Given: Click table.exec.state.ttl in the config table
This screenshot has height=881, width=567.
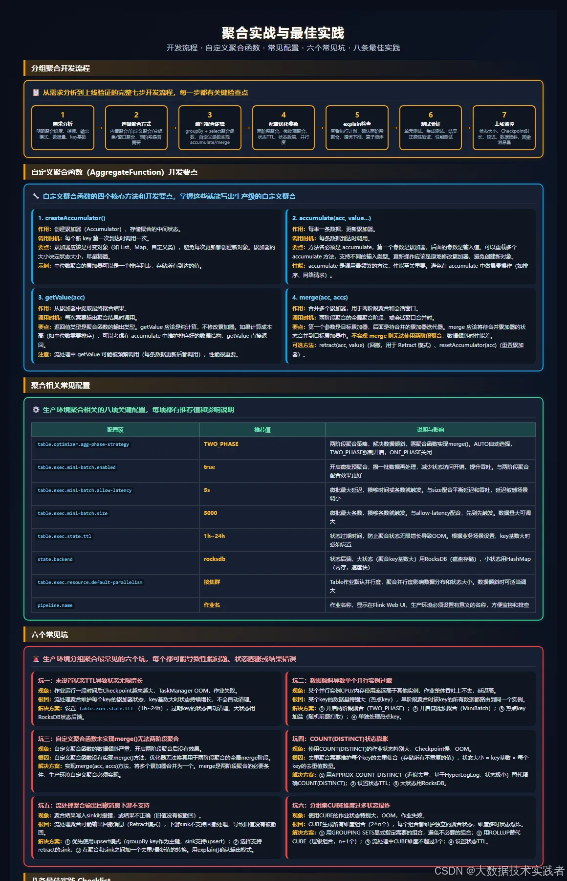Looking at the screenshot, I should tap(65, 536).
